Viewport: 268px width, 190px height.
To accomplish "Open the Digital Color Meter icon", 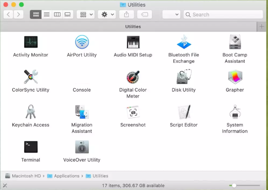I will point(133,77).
